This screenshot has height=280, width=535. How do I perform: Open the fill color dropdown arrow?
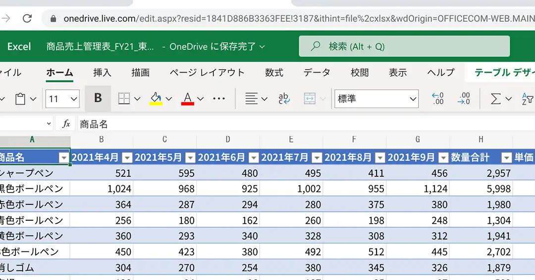pyautogui.click(x=169, y=99)
